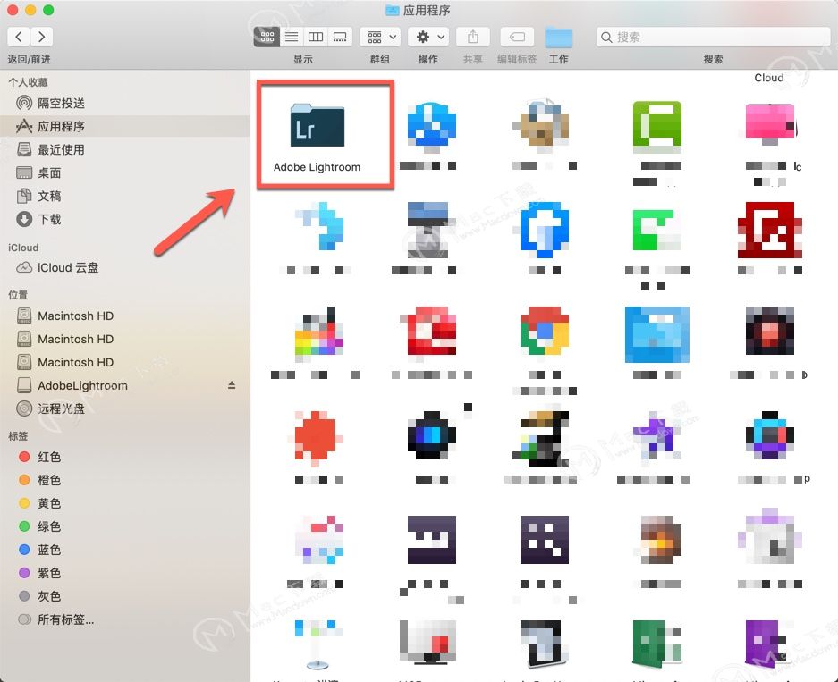Open the gear action menu
The width and height of the screenshot is (838, 682).
(428, 37)
